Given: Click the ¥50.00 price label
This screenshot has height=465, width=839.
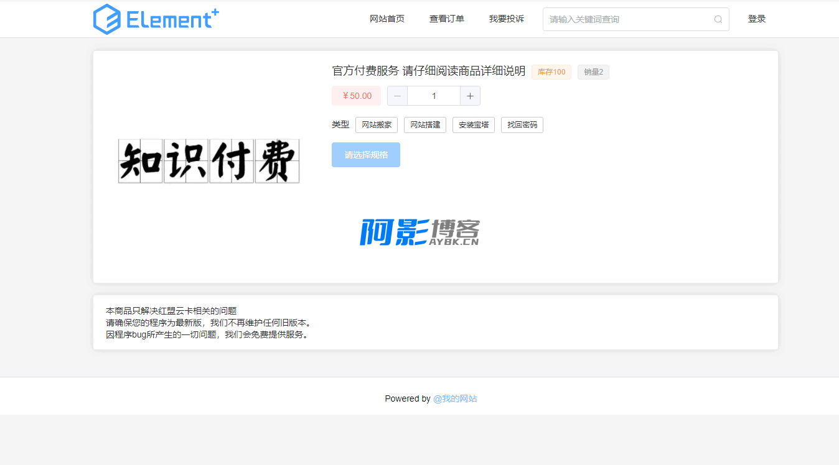Looking at the screenshot, I should (x=356, y=96).
